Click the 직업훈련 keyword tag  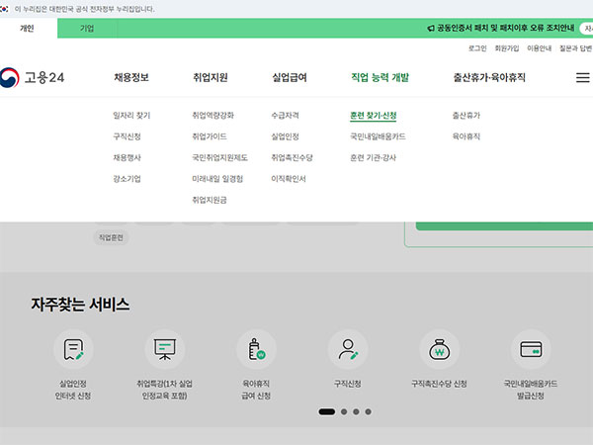point(111,237)
